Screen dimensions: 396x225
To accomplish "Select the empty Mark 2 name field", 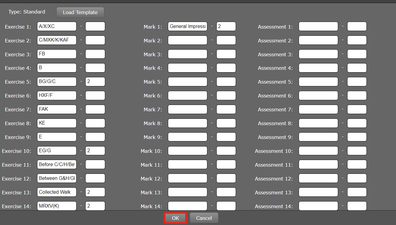I will (187, 40).
